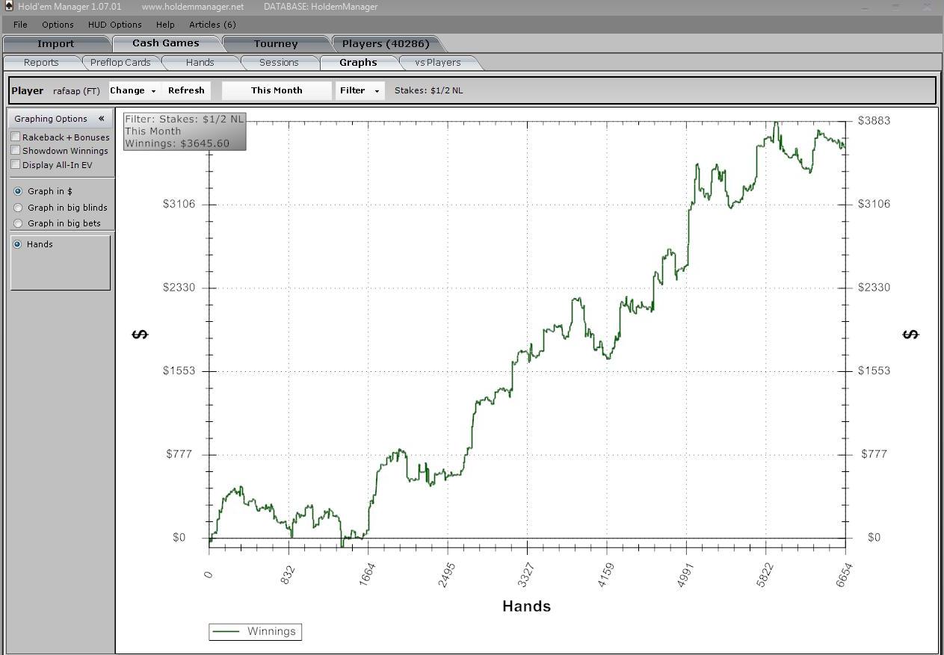The image size is (944, 655).
Task: Enable Showdown Winnings checkbox
Action: [16, 150]
